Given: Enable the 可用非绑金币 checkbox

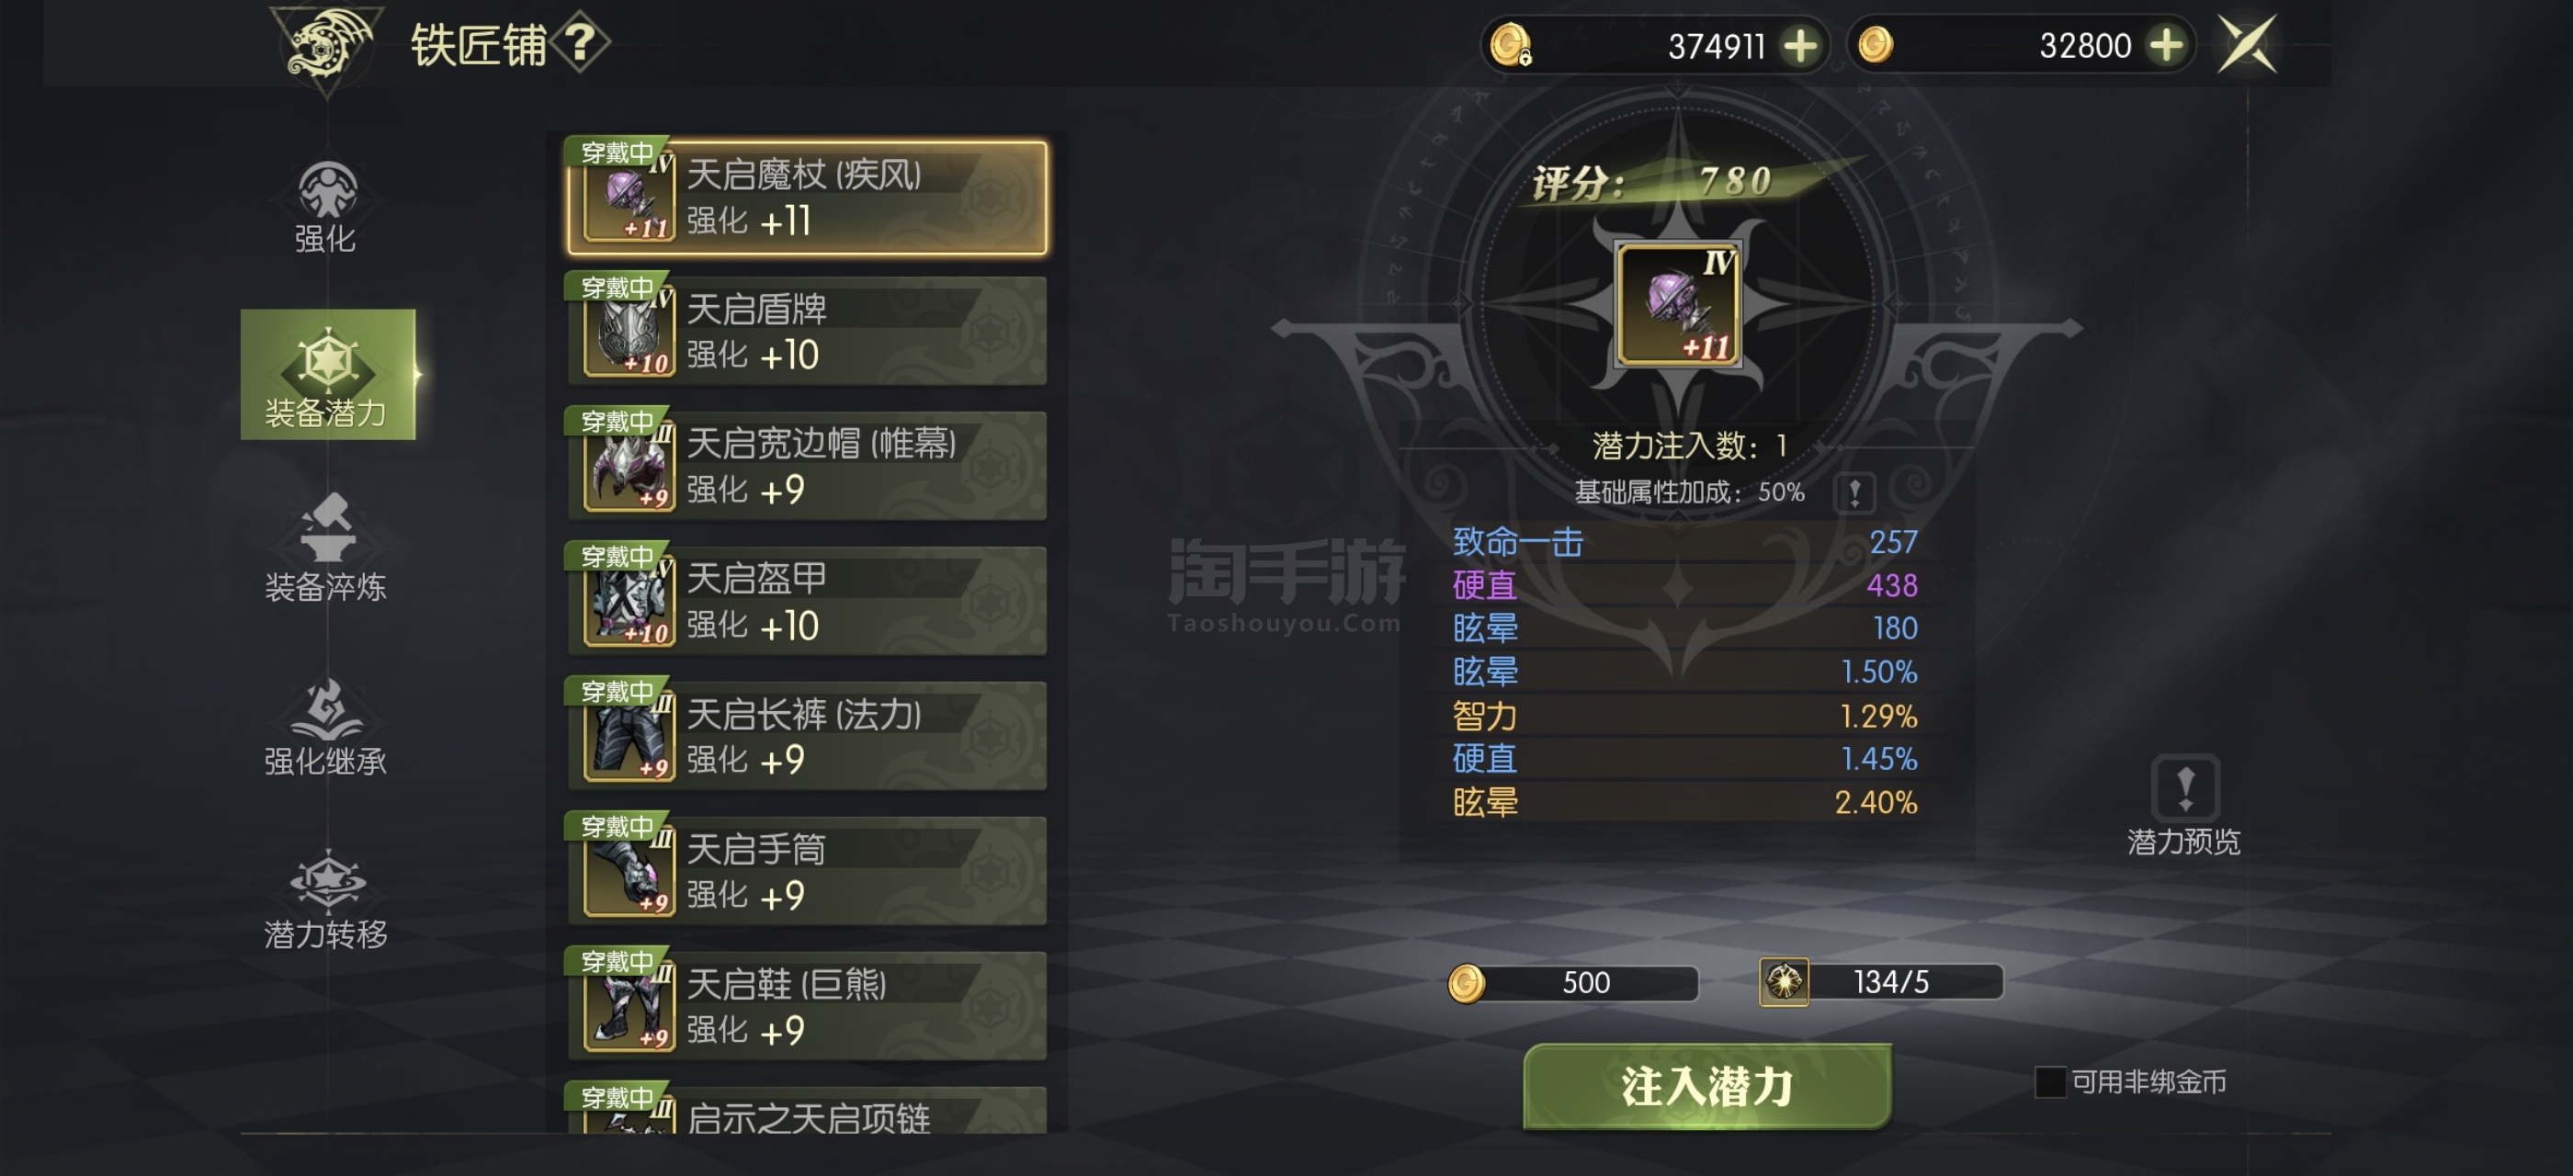Looking at the screenshot, I should coord(2049,1081).
